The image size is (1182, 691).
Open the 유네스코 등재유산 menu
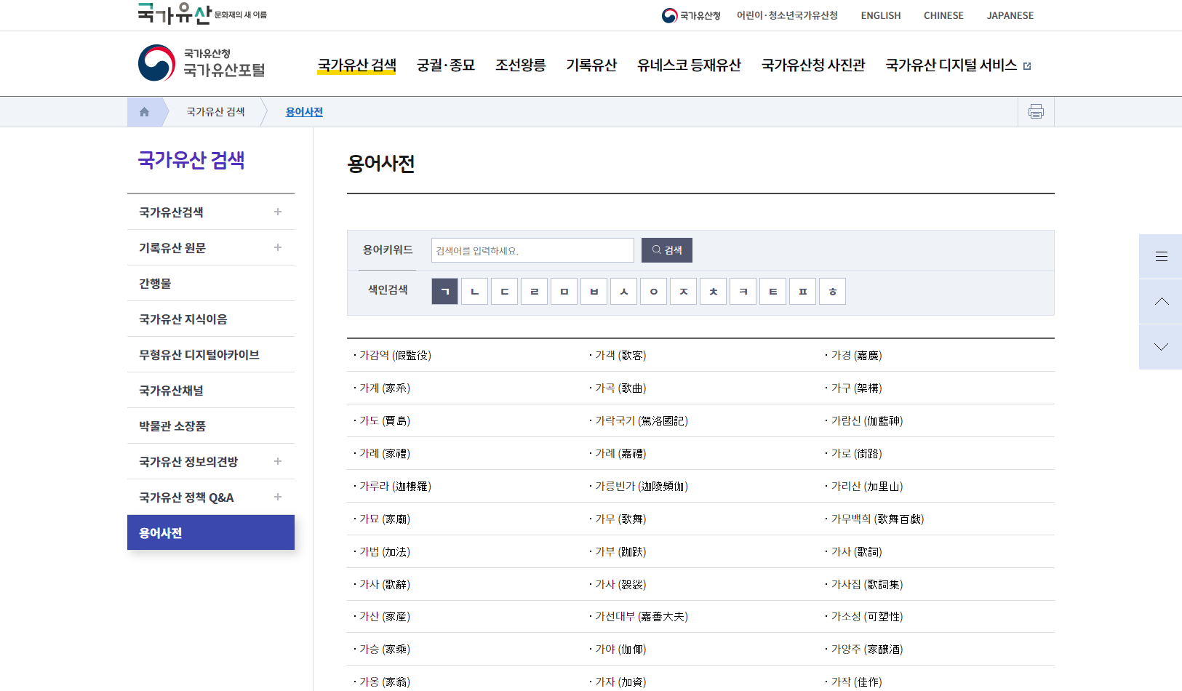[x=688, y=65]
